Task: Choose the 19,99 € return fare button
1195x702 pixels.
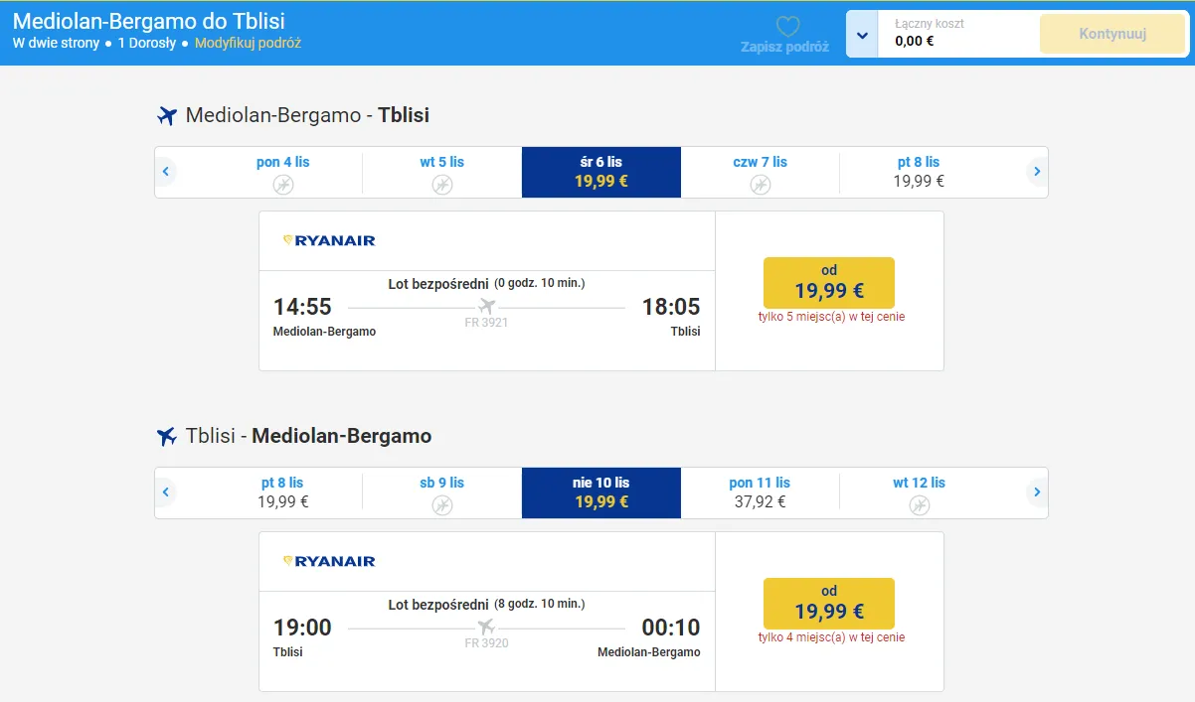Action: pyautogui.click(x=828, y=603)
